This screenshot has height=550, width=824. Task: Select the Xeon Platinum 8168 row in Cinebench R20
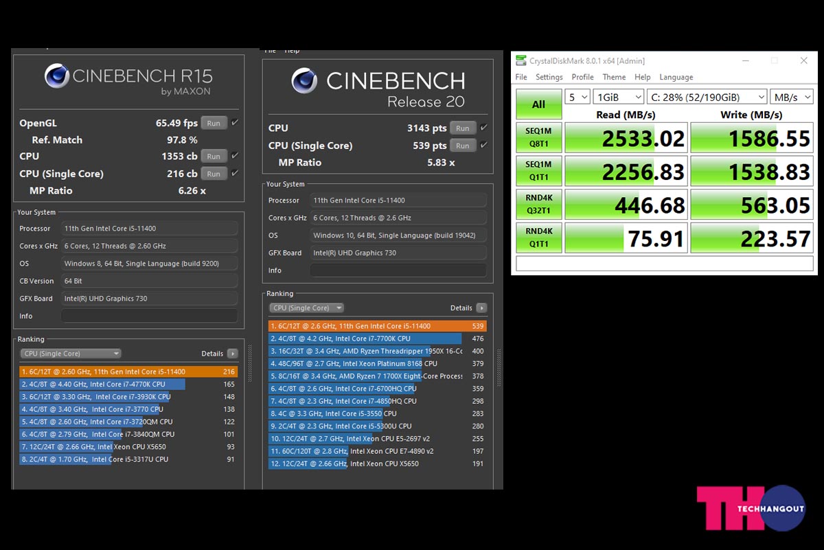tap(378, 363)
